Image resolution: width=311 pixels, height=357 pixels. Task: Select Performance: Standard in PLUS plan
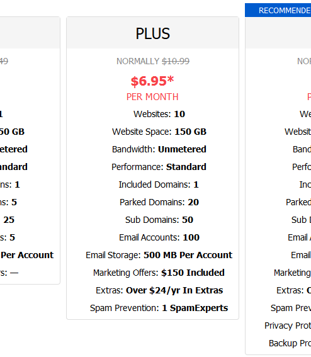coord(159,167)
